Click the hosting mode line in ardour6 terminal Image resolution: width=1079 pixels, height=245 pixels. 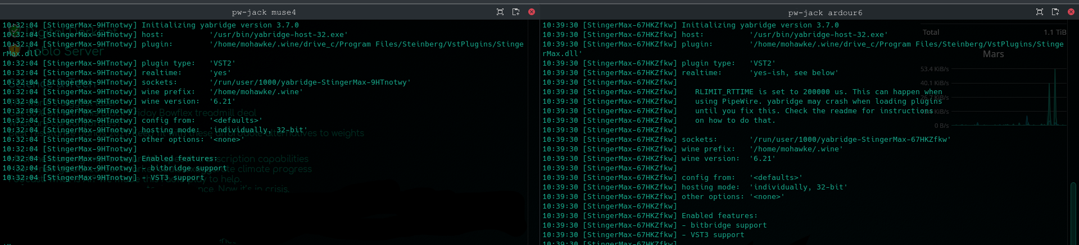click(x=764, y=187)
